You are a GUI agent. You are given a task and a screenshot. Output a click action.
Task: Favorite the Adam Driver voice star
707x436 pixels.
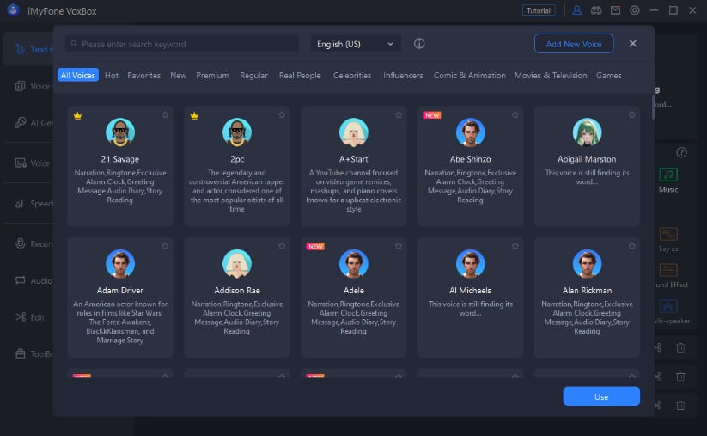[x=165, y=246]
